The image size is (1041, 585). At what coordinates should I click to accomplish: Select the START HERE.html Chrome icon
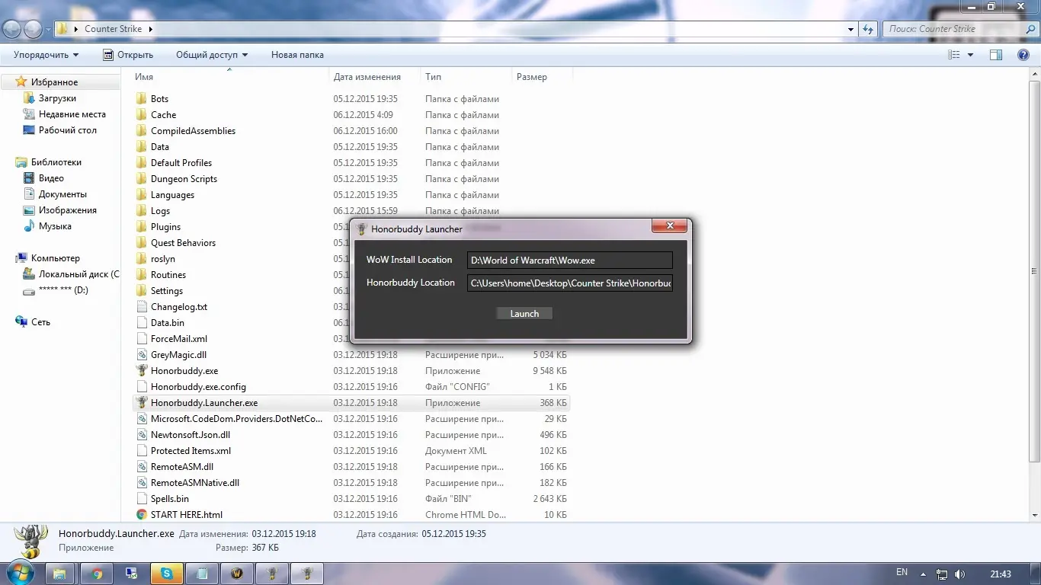point(142,515)
